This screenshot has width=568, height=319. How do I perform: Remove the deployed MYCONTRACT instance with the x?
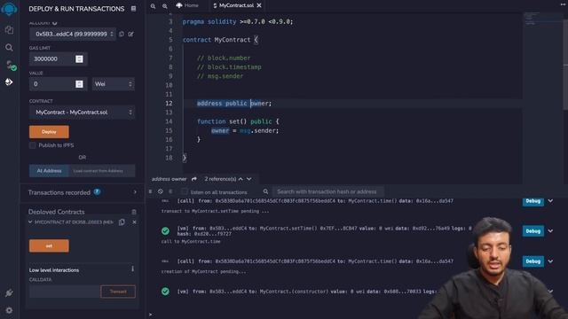point(134,222)
